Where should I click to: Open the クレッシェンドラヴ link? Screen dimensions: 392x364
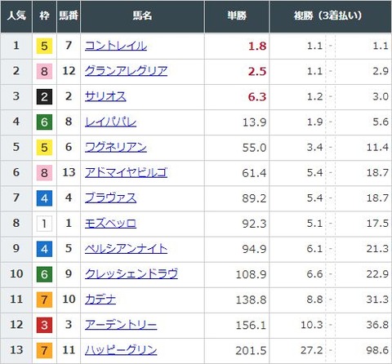tap(131, 273)
